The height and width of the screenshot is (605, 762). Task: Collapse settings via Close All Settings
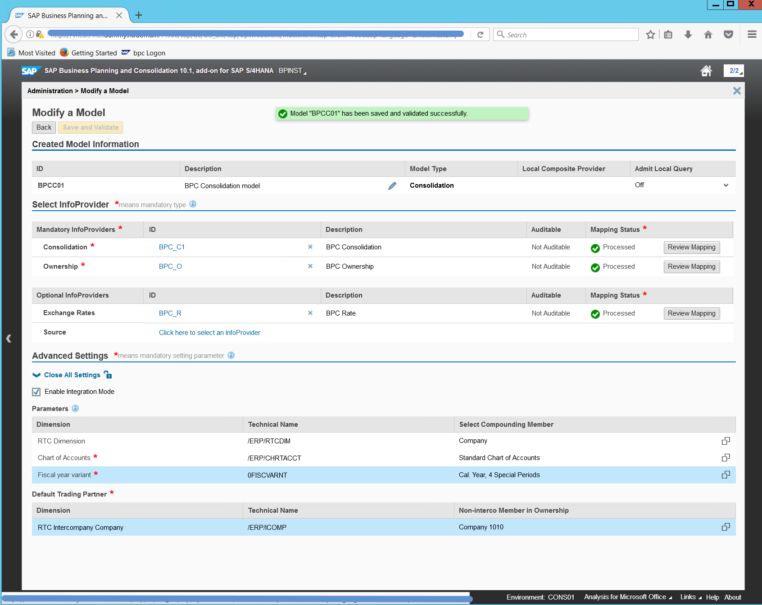(x=72, y=375)
